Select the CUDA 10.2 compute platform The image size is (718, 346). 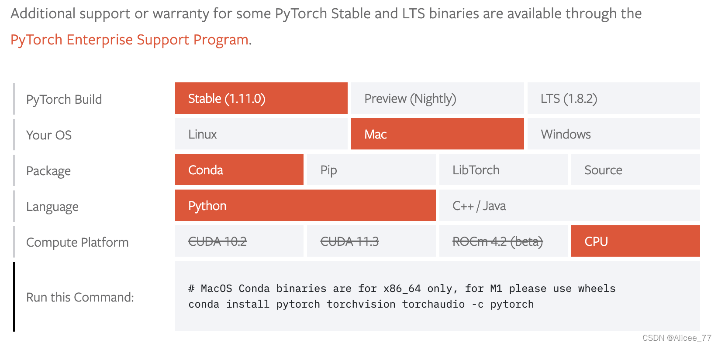(x=239, y=241)
